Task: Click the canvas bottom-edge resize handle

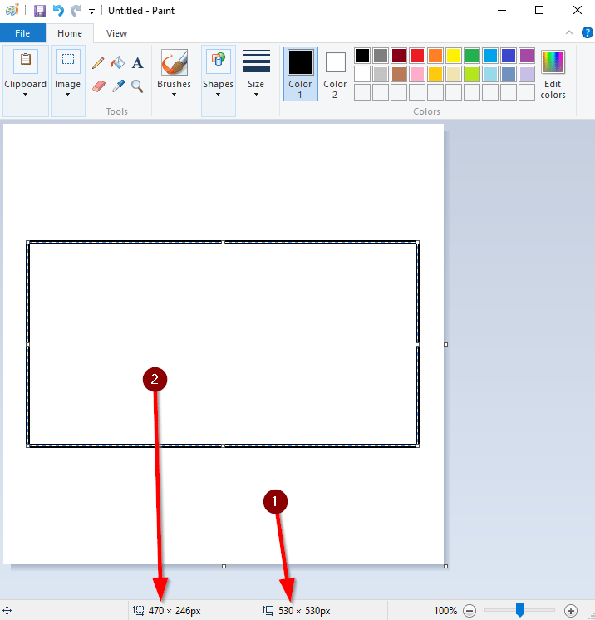Action: 224,566
